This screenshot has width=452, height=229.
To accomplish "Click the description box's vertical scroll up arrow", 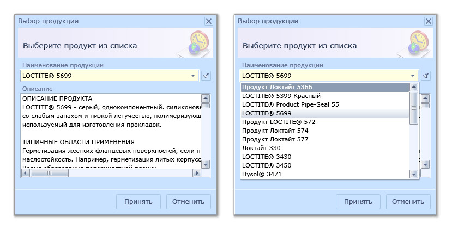I will pyautogui.click(x=206, y=98).
